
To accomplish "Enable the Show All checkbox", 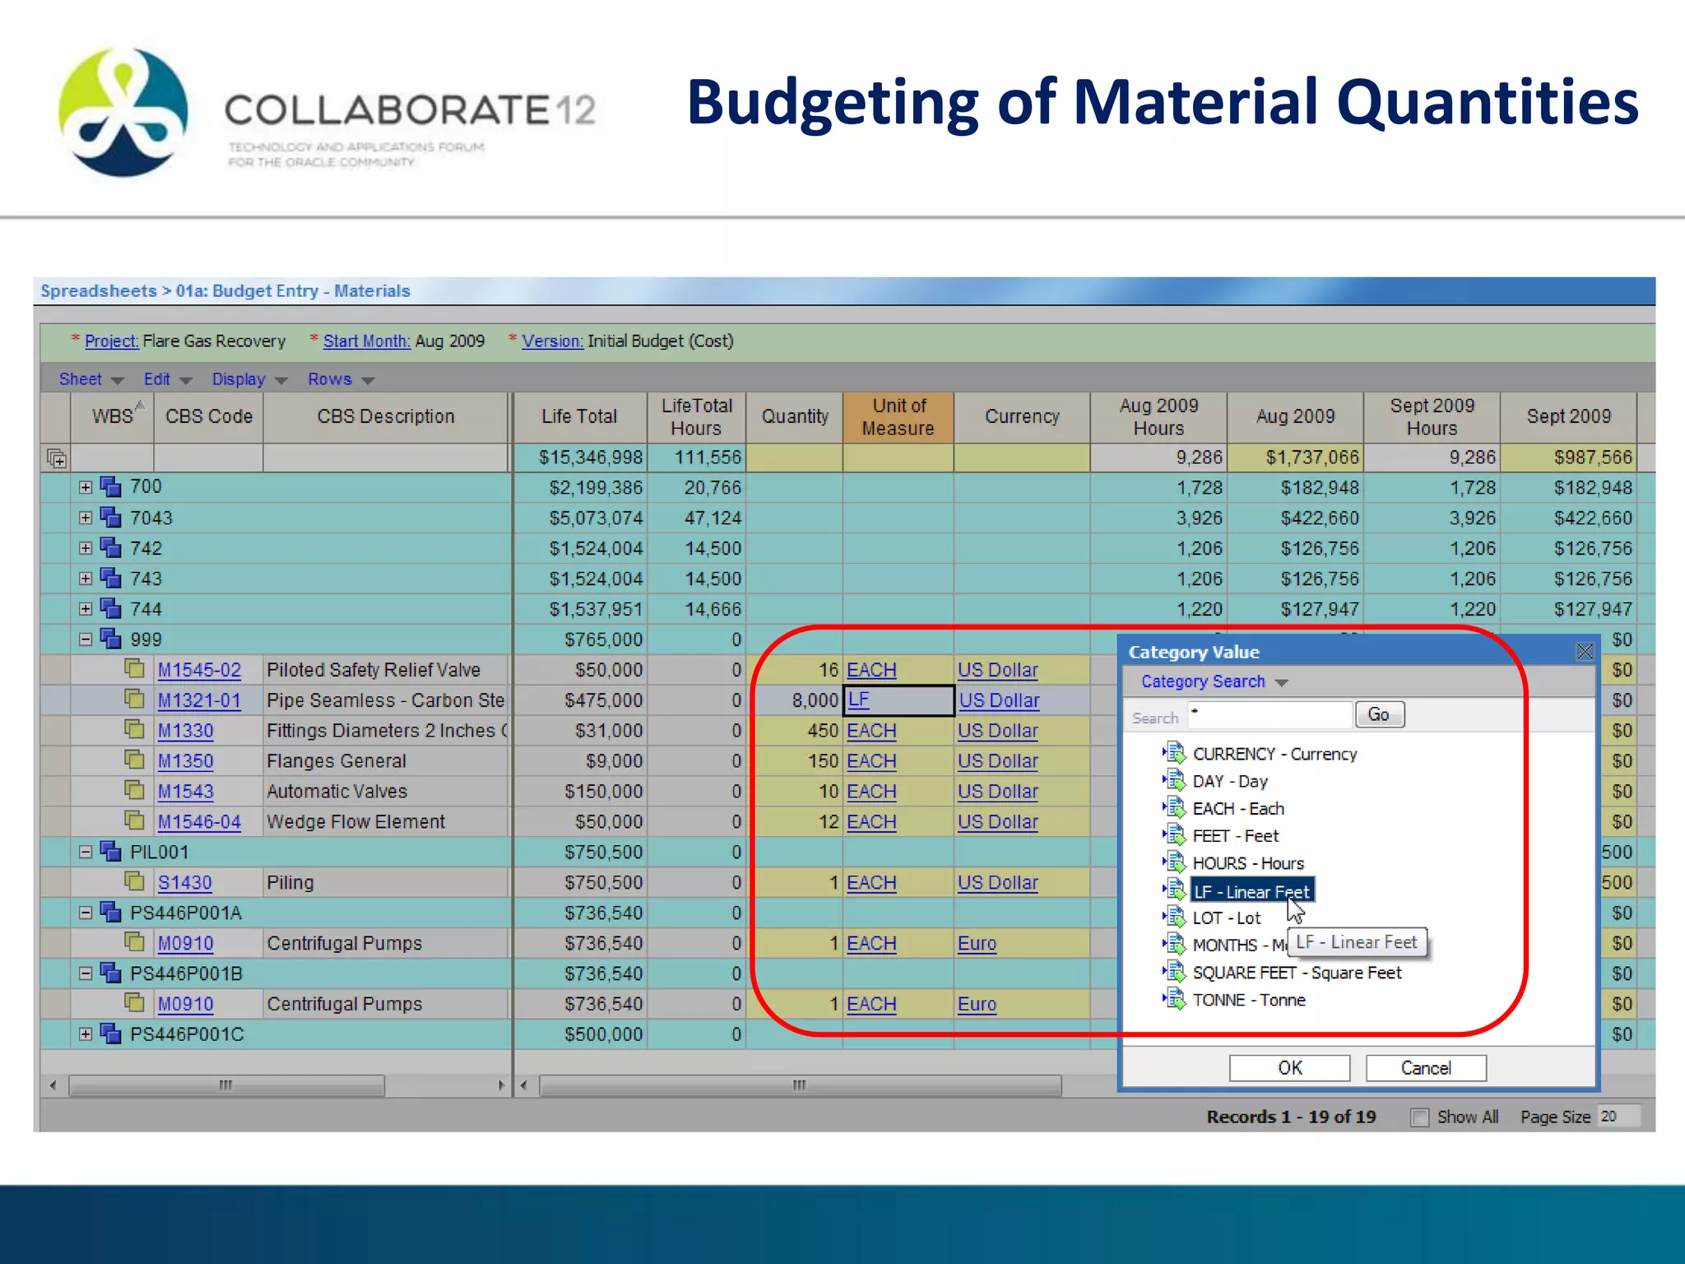I will (x=1419, y=1118).
